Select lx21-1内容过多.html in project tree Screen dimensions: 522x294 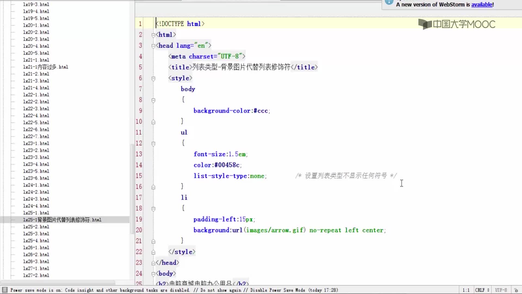45,67
